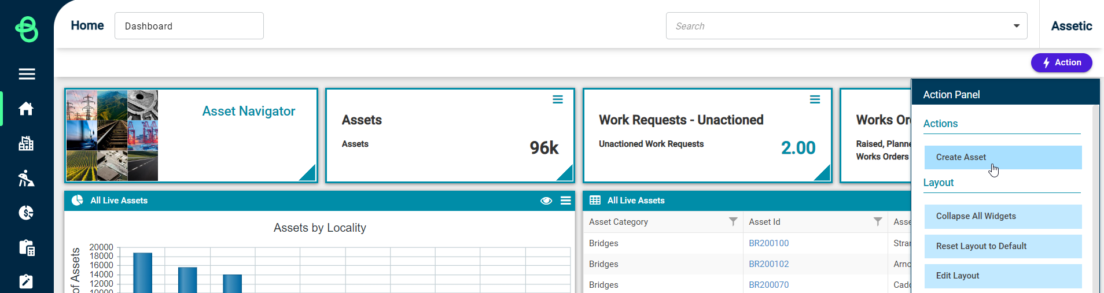Open Assets widget hamburger menu
The height and width of the screenshot is (293, 1104).
(x=558, y=99)
